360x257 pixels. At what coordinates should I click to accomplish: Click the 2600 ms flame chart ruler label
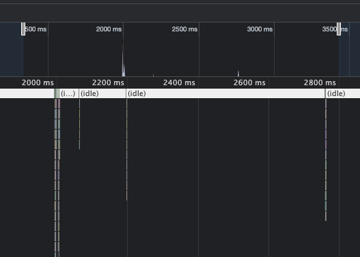tap(249, 82)
